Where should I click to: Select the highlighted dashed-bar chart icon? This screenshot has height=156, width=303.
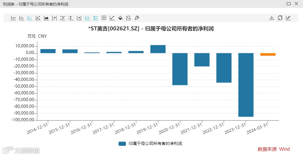30,18
